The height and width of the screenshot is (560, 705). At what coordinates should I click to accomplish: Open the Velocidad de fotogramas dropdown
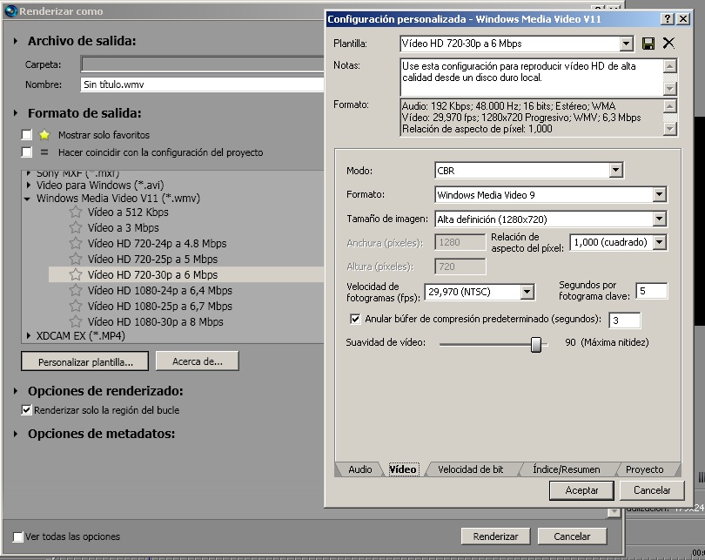(527, 292)
